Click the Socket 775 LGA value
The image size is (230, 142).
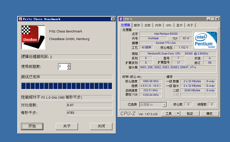click(x=166, y=43)
